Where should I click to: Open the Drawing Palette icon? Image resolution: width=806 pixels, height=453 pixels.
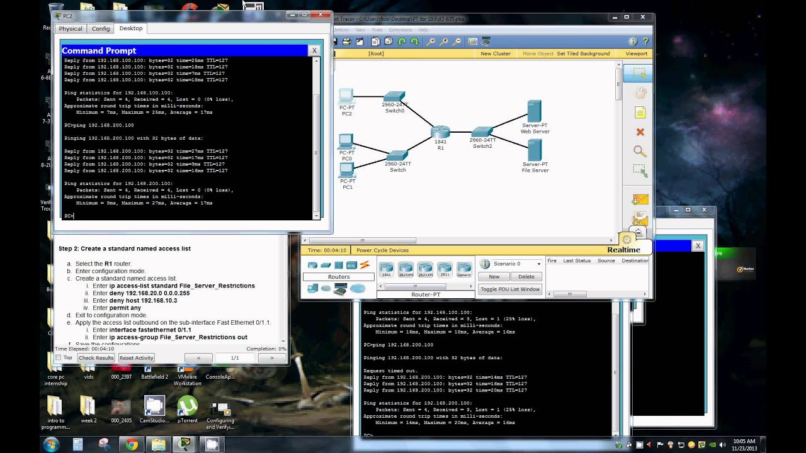(473, 42)
